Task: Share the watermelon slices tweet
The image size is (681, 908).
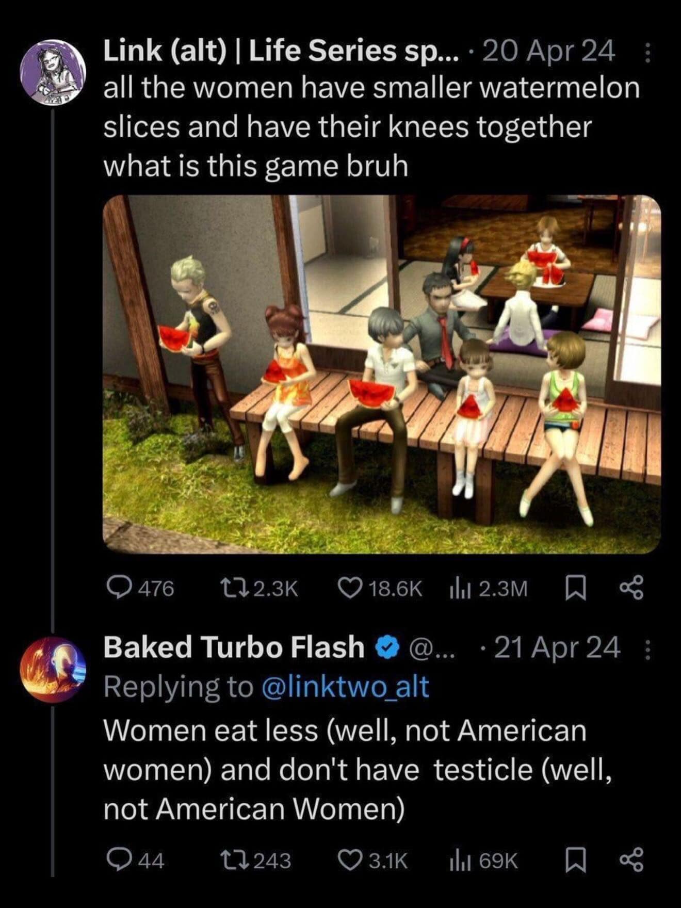Action: 631,588
